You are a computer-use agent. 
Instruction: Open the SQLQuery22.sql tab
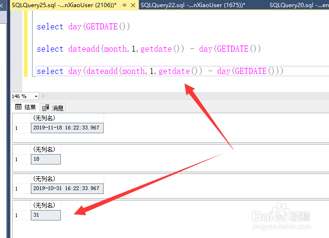coord(193,5)
